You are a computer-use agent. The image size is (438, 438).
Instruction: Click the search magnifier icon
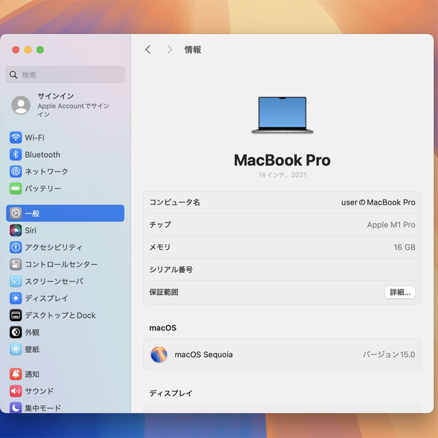point(13,74)
